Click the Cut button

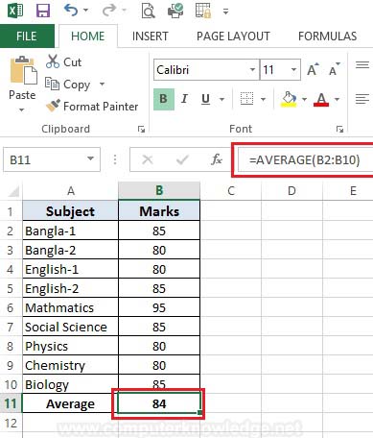coord(64,61)
